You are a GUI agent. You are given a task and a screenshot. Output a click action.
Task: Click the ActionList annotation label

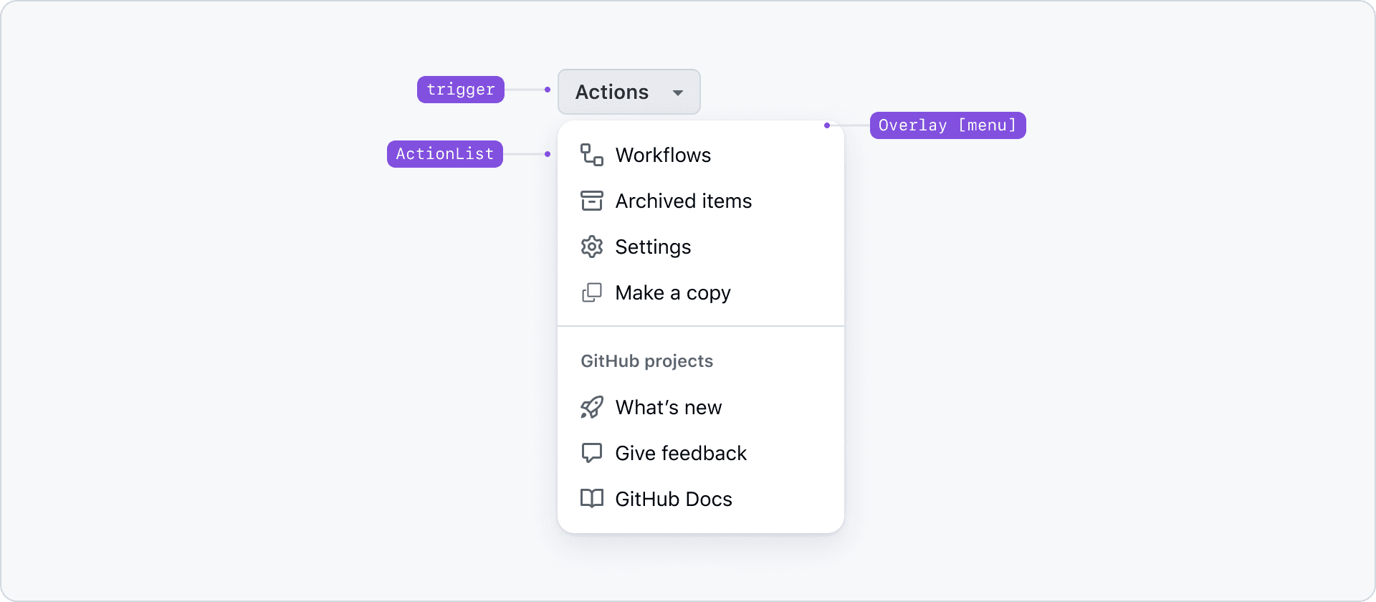[444, 153]
